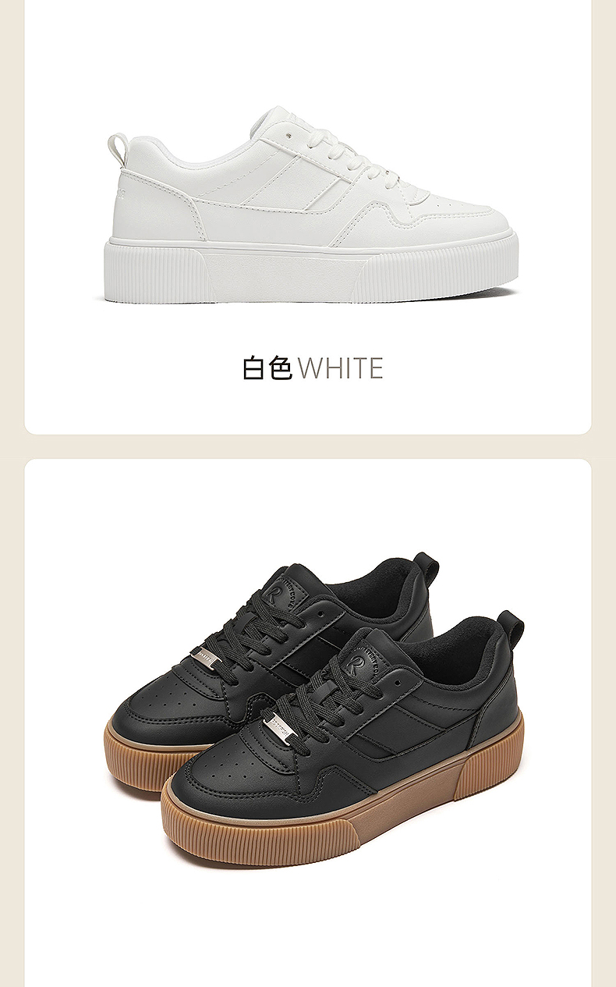Click the heel pull tab of white sneaker

click(119, 149)
